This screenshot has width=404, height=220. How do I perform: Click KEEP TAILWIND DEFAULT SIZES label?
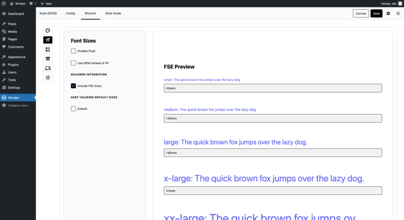pos(94,97)
